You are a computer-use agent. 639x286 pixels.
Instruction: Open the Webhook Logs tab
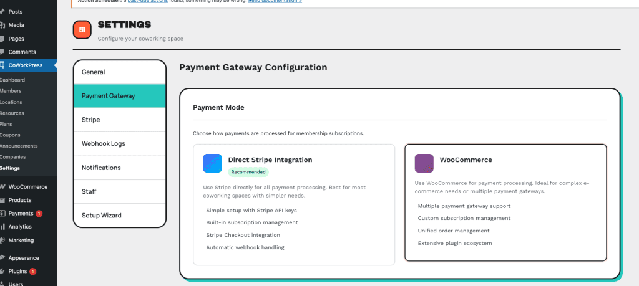[x=120, y=143]
